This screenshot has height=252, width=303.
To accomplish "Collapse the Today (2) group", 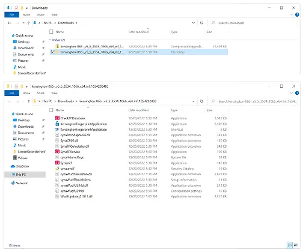I will click(50, 40).
